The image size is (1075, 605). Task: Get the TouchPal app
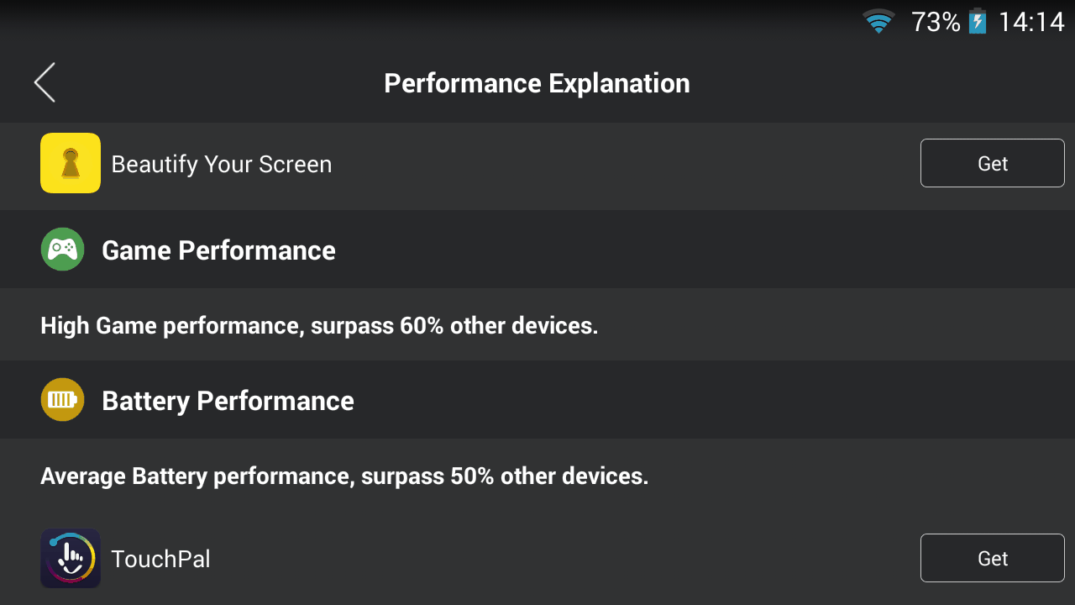[x=993, y=558]
